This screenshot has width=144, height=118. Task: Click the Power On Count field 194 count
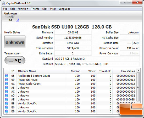click(x=130, y=48)
